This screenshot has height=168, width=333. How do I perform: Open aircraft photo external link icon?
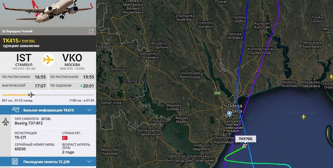(91, 31)
